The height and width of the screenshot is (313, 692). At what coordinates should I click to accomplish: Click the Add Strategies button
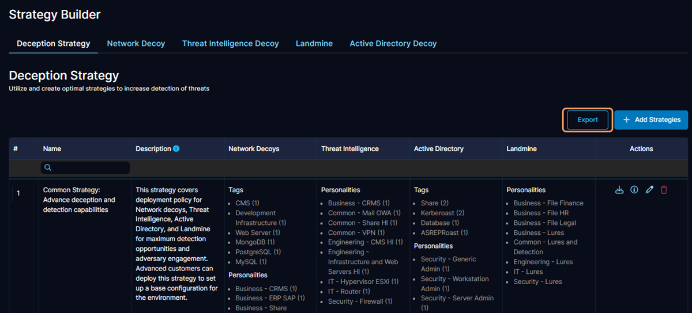(651, 120)
